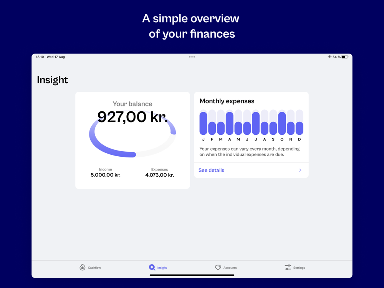Viewport: 384px width, 288px height.
Task: Tap the Your balance label
Action: click(132, 104)
